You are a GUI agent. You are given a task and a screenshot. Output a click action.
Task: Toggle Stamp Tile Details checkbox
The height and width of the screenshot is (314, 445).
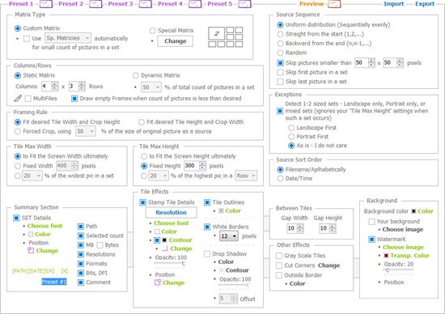(142, 202)
